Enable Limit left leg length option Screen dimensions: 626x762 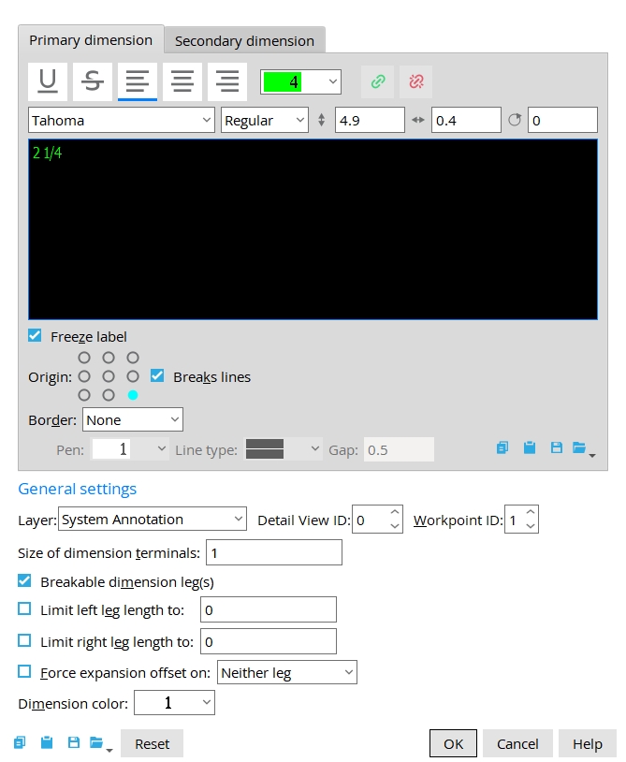[x=25, y=610]
